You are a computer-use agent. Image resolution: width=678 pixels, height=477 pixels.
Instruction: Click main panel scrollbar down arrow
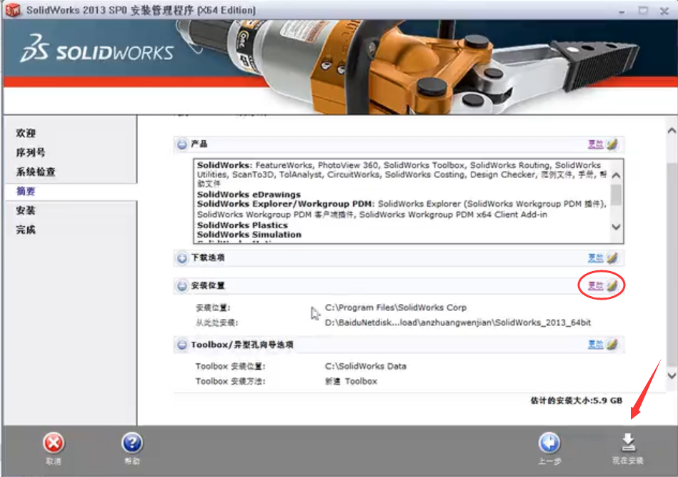click(672, 375)
